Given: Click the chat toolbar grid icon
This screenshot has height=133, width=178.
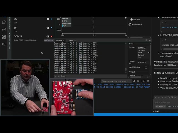Looking at the screenshot, I should click(175, 97).
